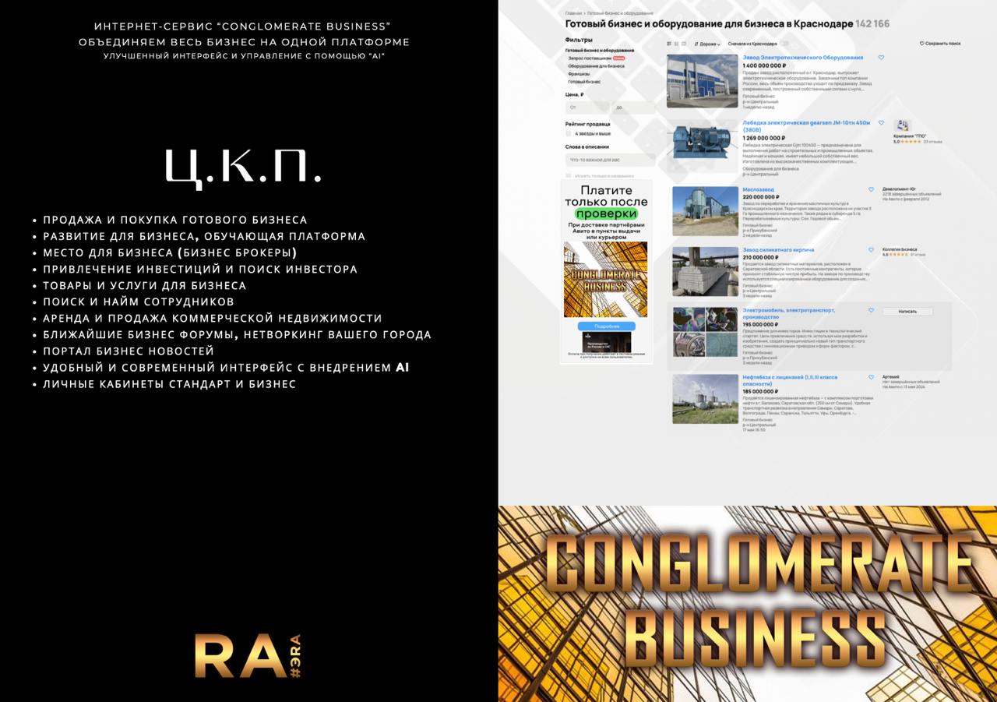This screenshot has height=702, width=997.
Task: Click heart icon beside Нефтебаза с лицензией
Action: tap(871, 377)
